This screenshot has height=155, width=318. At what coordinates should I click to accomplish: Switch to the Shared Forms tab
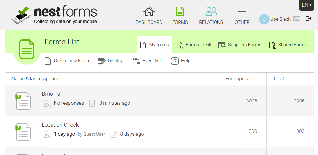click(288, 45)
